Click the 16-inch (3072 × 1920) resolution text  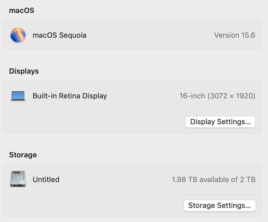217,96
